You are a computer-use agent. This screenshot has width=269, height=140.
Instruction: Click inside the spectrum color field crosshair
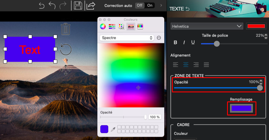(138, 88)
